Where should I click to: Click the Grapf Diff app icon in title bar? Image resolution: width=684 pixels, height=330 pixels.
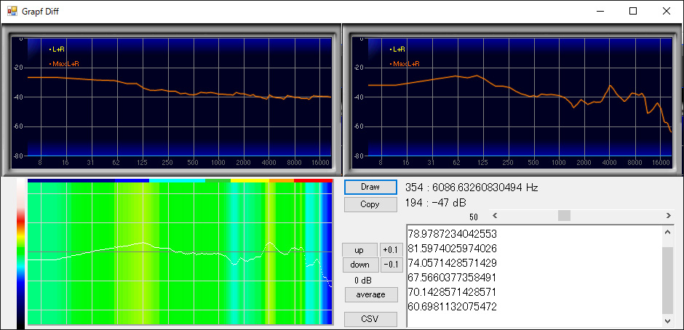click(x=12, y=11)
